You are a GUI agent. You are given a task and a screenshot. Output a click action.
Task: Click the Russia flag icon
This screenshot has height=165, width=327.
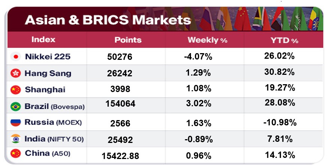[16, 122]
